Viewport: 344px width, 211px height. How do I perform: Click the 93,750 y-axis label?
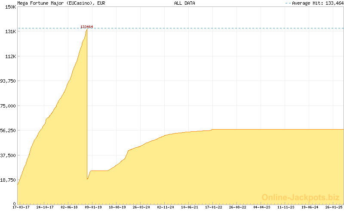click(x=8, y=81)
